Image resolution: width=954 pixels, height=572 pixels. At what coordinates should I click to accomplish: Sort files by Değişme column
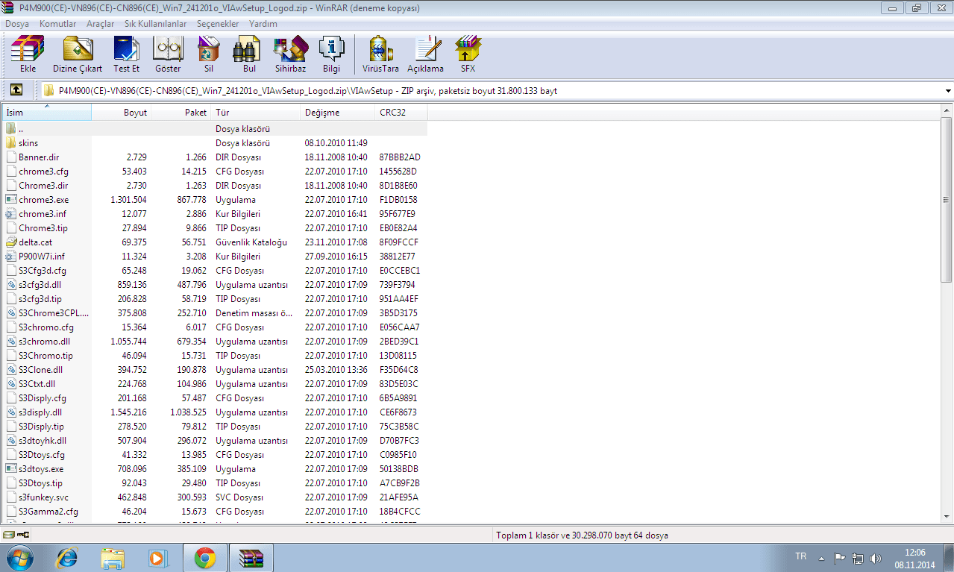tap(338, 113)
